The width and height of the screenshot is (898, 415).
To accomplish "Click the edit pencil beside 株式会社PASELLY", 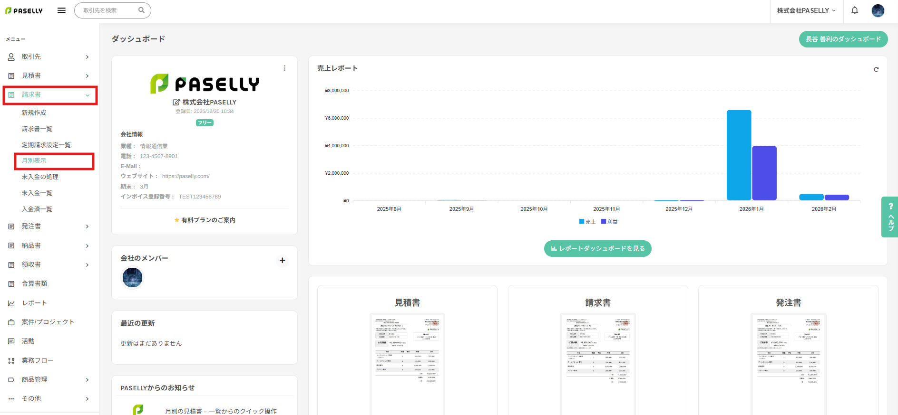I will pos(176,102).
